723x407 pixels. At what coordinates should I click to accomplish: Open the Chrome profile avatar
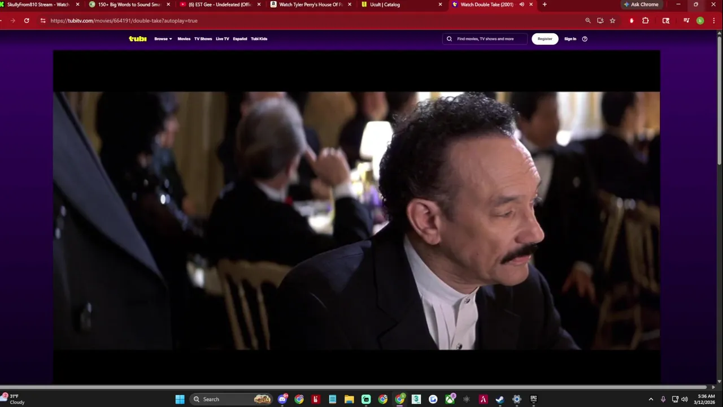click(x=700, y=20)
